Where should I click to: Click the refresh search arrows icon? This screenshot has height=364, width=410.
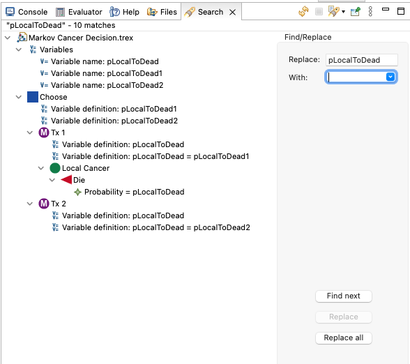click(303, 11)
